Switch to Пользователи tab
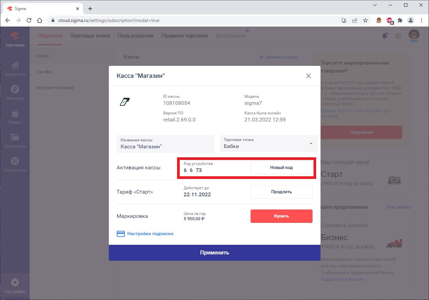The height and width of the screenshot is (300, 429). [x=136, y=36]
